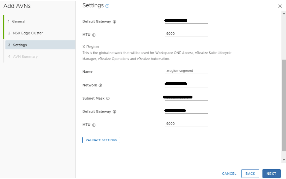Screen dimensions: 286x179
Task: Click the scrollbar down arrow
Action: (x=284, y=160)
